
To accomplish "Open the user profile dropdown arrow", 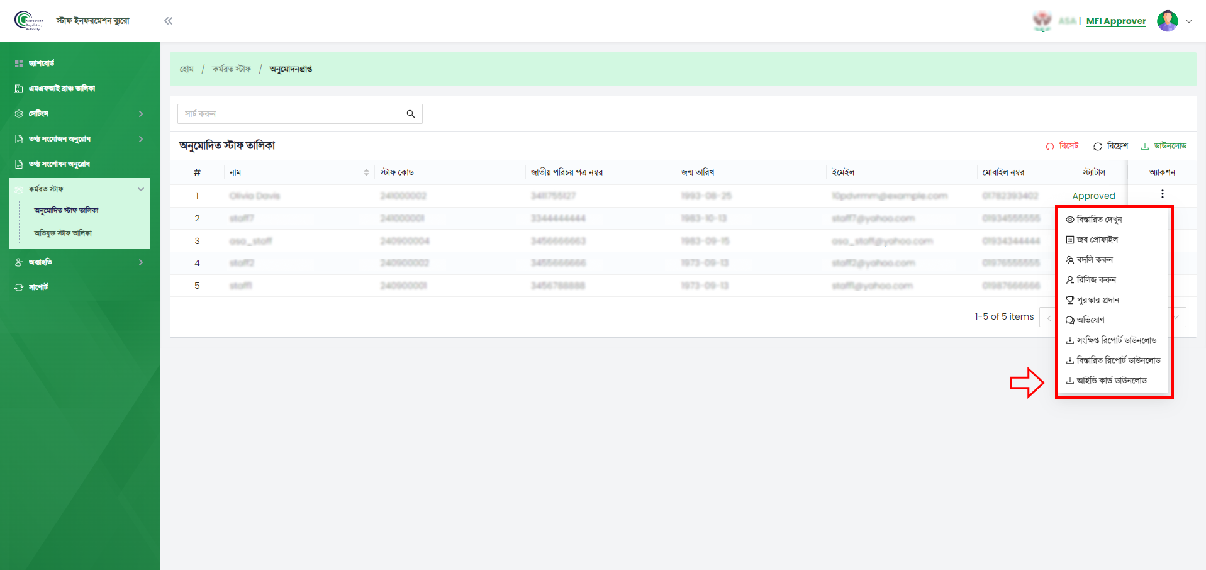I will 1189,21.
